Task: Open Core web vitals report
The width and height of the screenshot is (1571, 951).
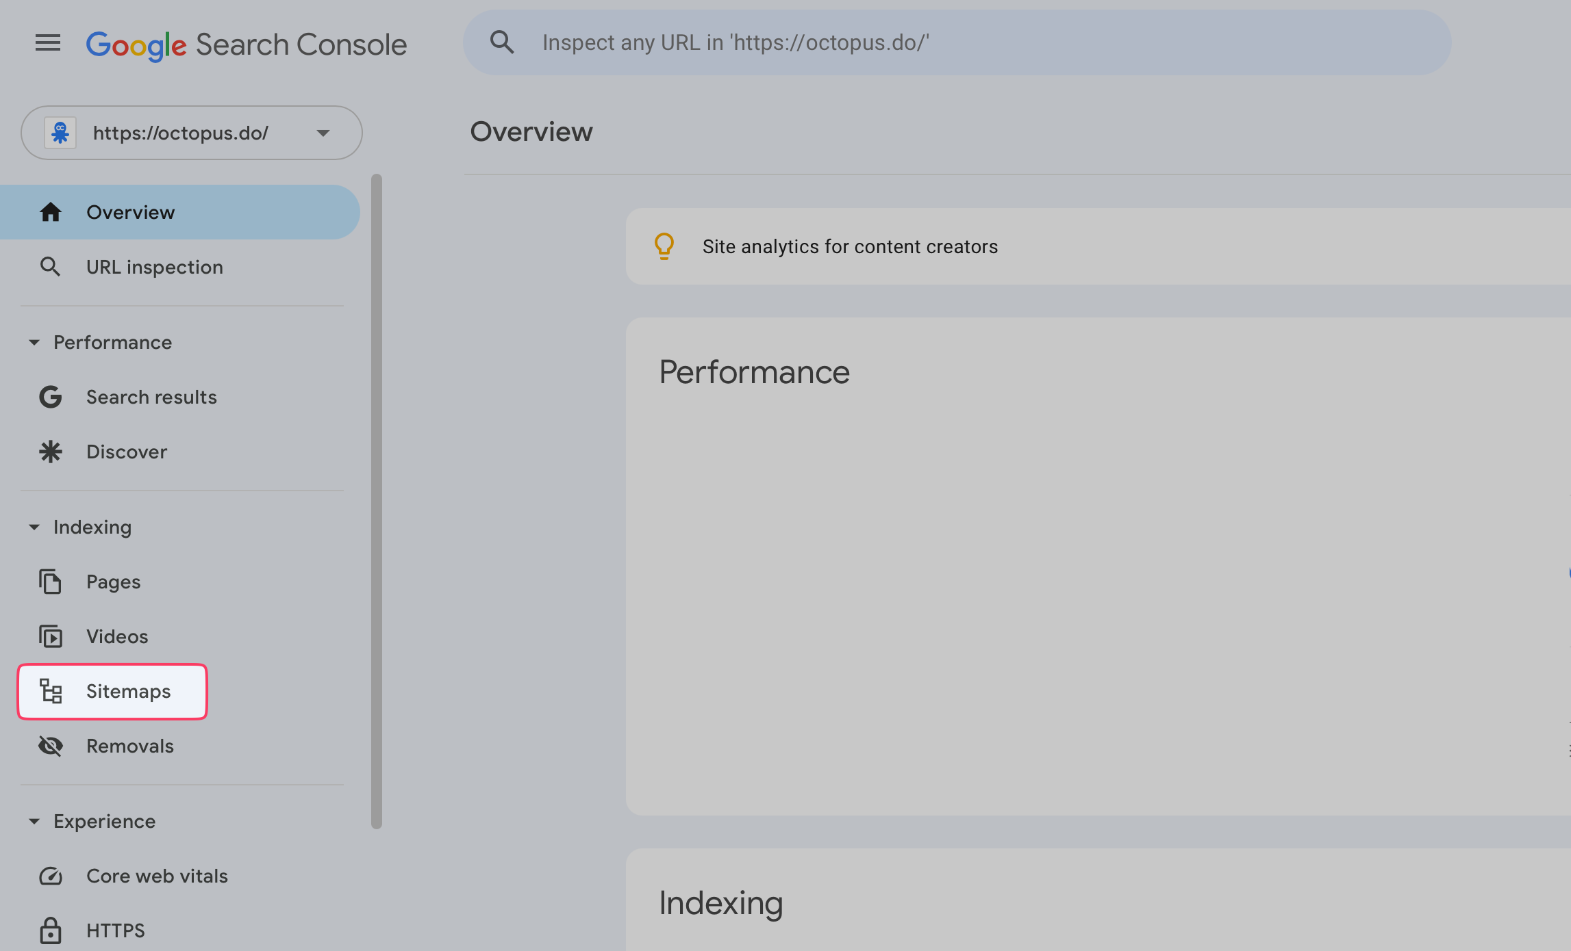Action: [x=180, y=876]
